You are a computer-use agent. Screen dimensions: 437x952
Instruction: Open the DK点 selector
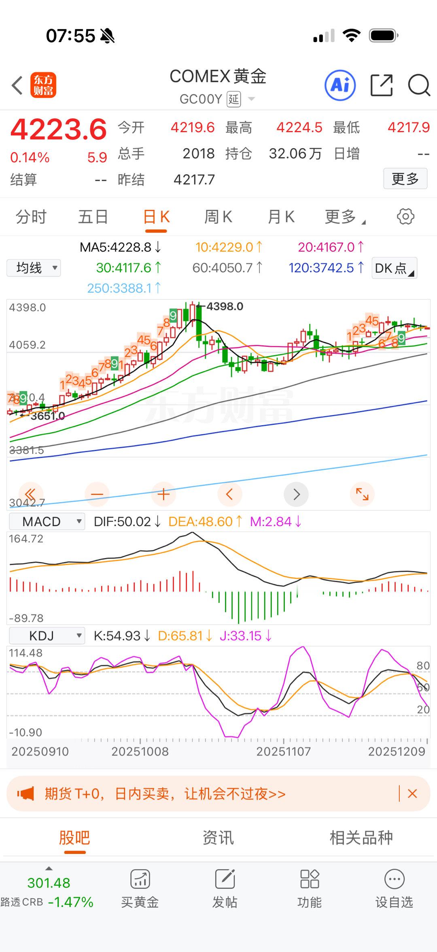click(x=394, y=268)
